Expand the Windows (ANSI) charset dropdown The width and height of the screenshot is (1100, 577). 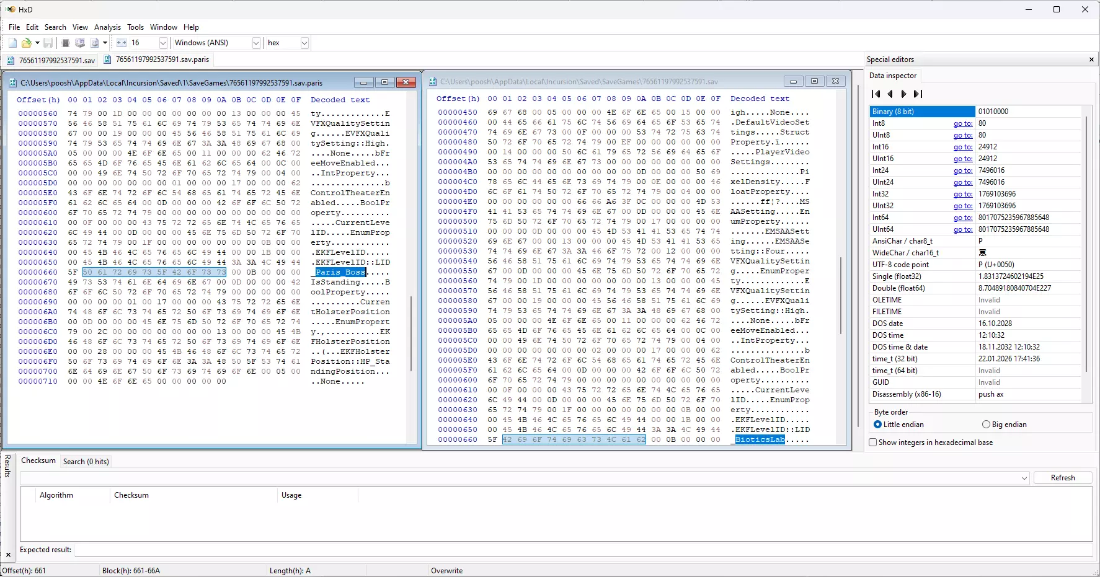coord(255,43)
